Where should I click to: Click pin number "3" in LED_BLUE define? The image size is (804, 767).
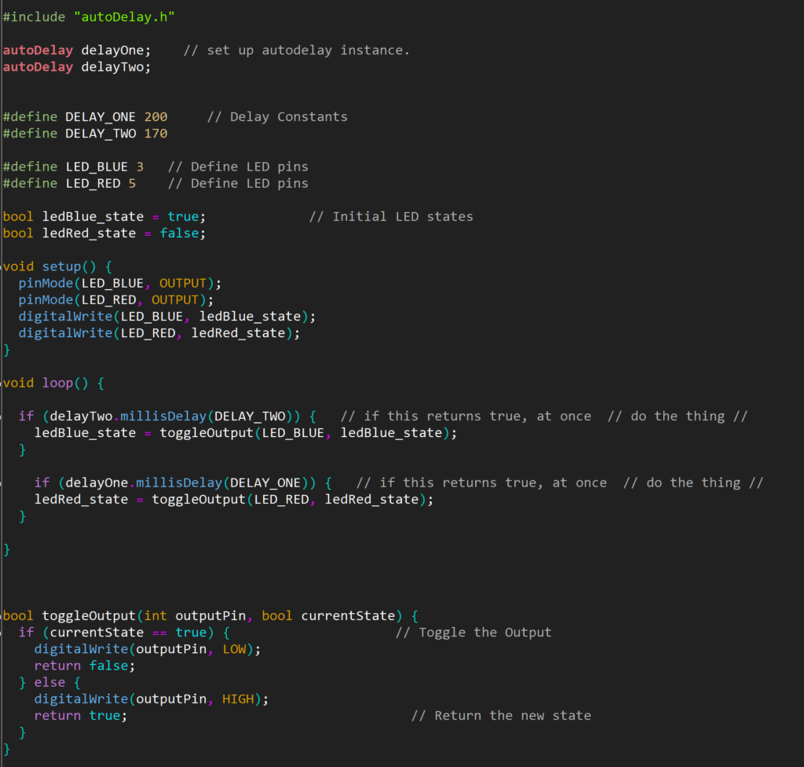140,167
